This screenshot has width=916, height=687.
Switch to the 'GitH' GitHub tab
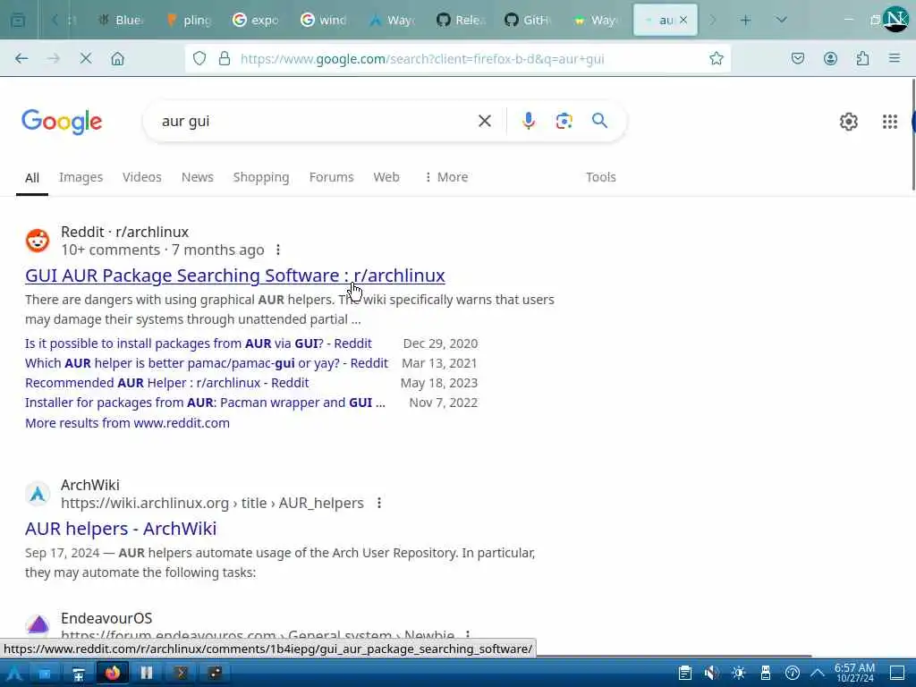528,20
